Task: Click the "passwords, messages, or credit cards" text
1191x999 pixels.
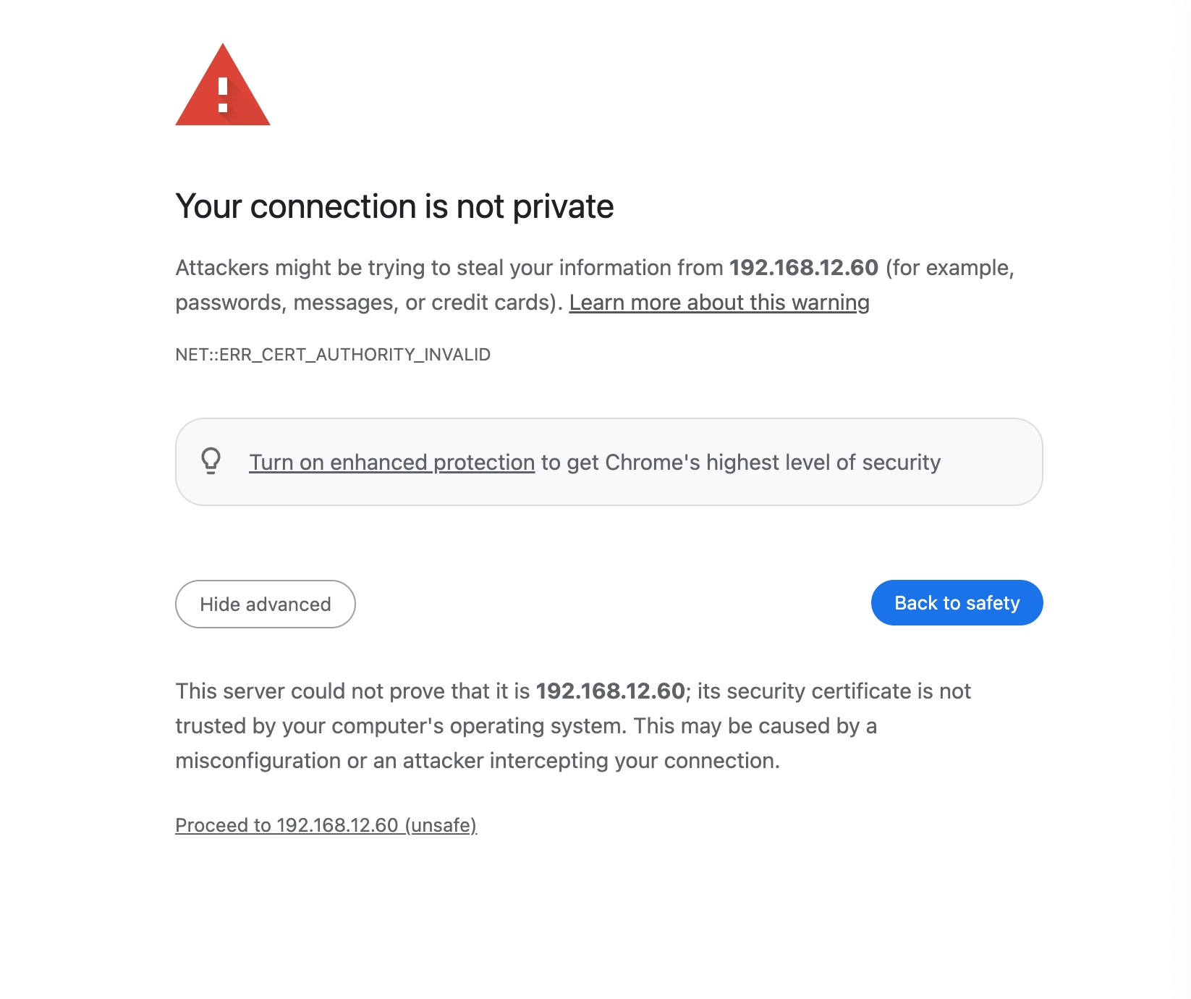Action: tap(365, 303)
